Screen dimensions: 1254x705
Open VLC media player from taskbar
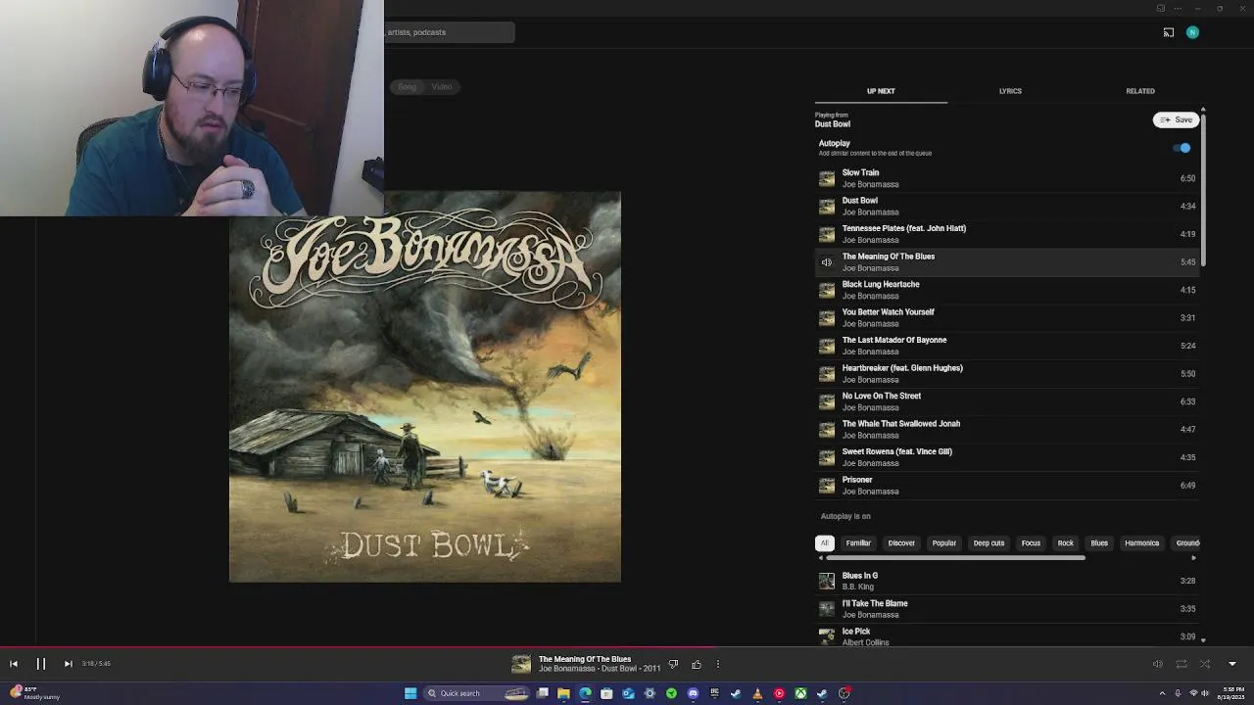757,693
